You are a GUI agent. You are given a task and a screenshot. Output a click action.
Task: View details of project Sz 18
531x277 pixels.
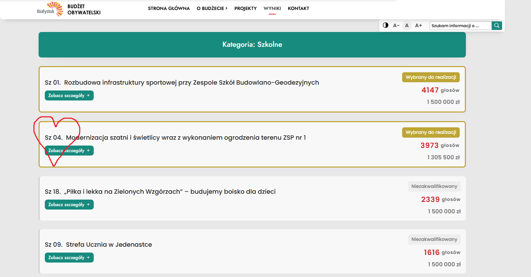[69, 205]
